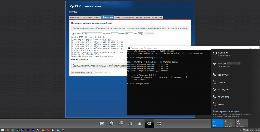
Task: Open the red Opera icon on taskbar
Action: (48, 130)
